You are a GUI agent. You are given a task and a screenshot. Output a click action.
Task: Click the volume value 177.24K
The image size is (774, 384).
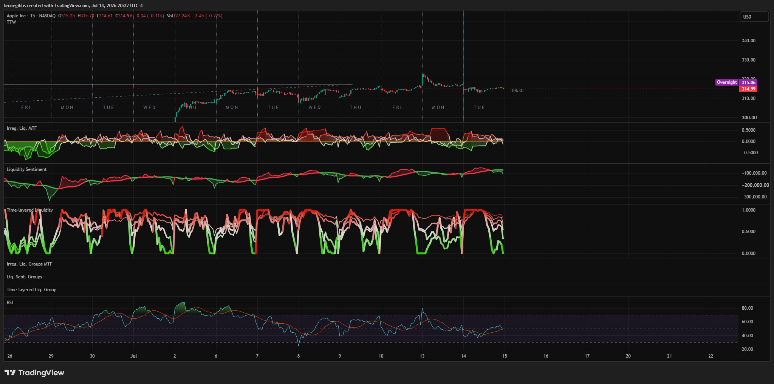[x=182, y=16]
